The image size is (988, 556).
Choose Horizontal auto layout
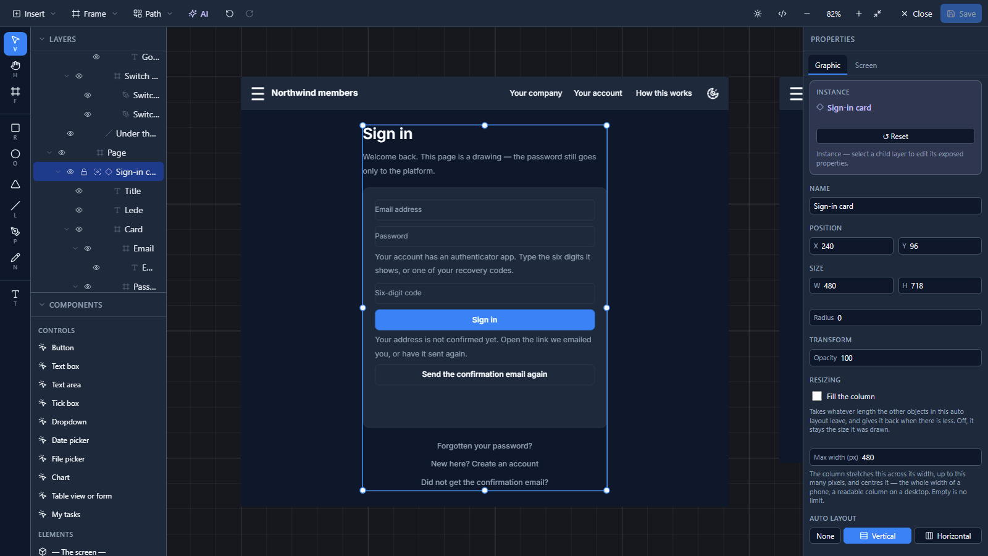(948, 536)
